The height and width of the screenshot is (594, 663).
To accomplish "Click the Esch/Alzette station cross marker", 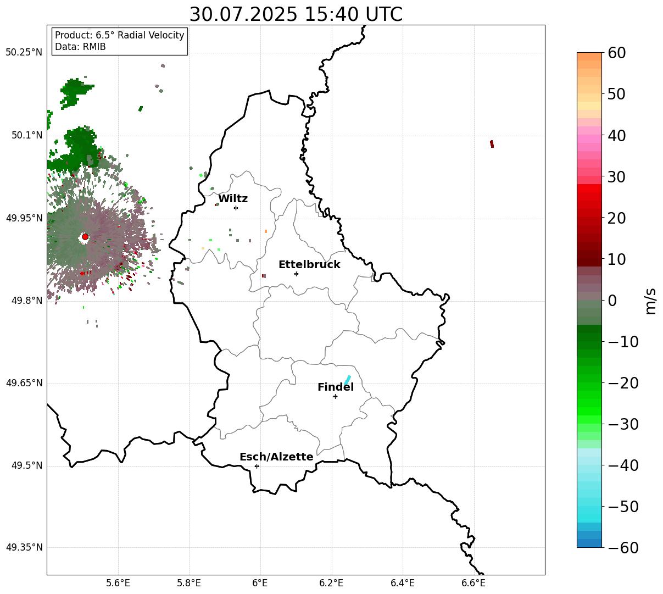I will (257, 466).
